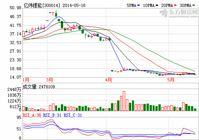Viewport: 199px width, 140px height.
Task: Click the red 20PMA legend color marker
Action: (175, 5)
